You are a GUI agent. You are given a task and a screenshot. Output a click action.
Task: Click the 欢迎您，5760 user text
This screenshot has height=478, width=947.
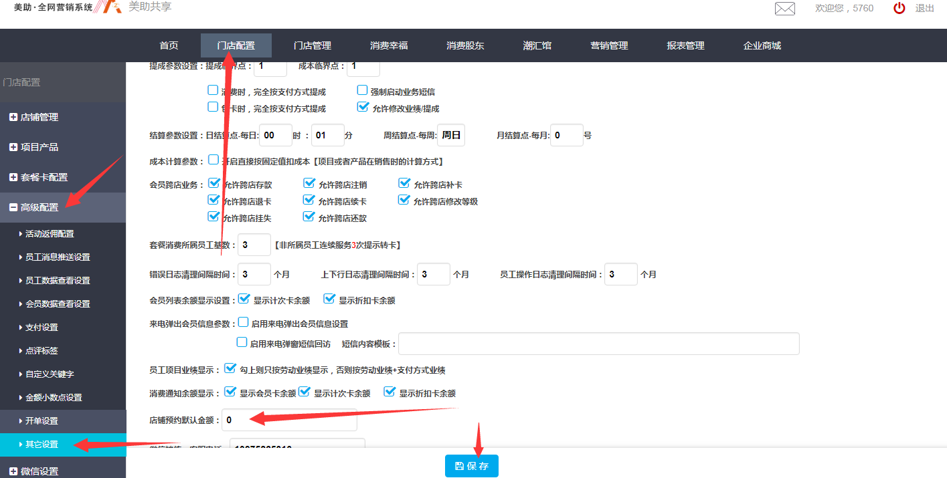[844, 8]
